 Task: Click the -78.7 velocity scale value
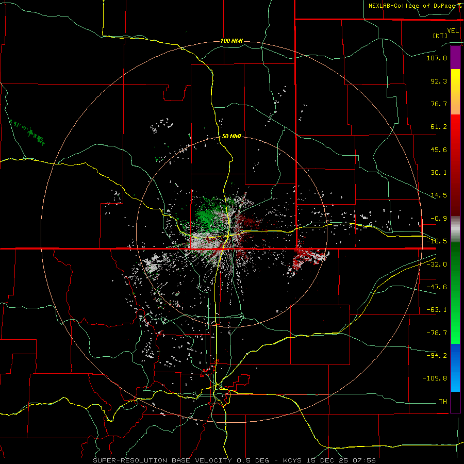point(437,333)
